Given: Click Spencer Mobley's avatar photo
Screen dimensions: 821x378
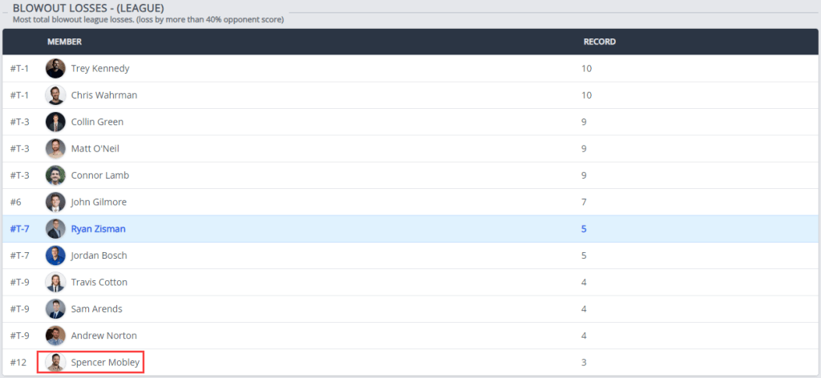Looking at the screenshot, I should (x=55, y=363).
